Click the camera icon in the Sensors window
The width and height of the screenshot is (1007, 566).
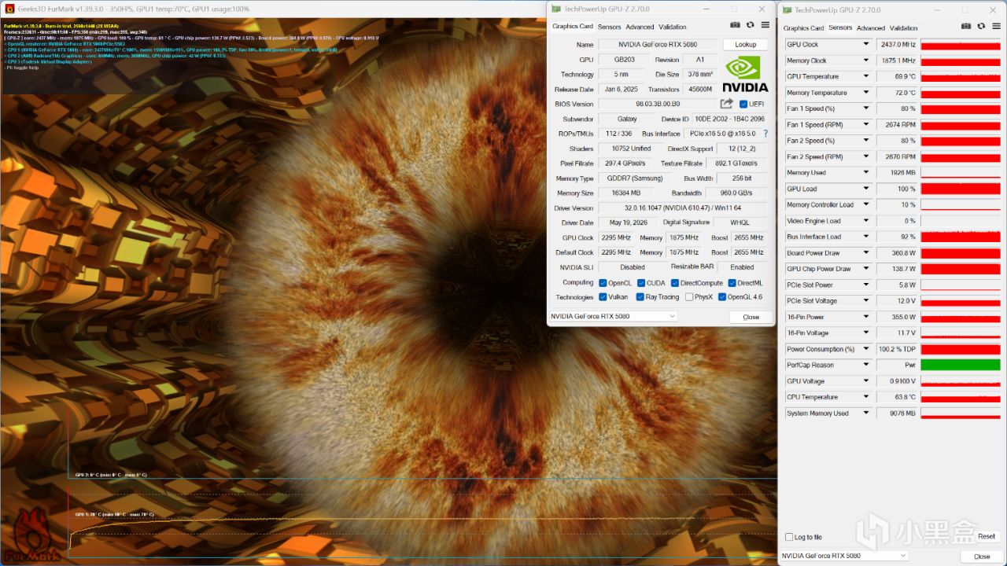(x=966, y=27)
